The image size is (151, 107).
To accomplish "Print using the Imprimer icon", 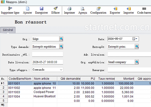I will (x=69, y=8).
